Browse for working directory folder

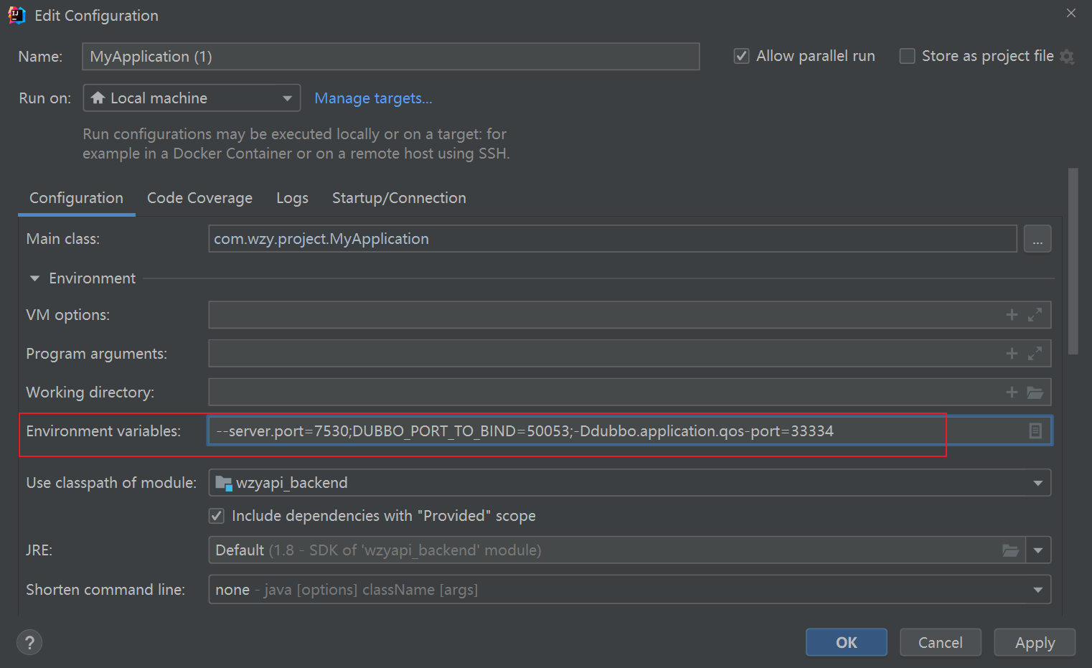(x=1035, y=392)
